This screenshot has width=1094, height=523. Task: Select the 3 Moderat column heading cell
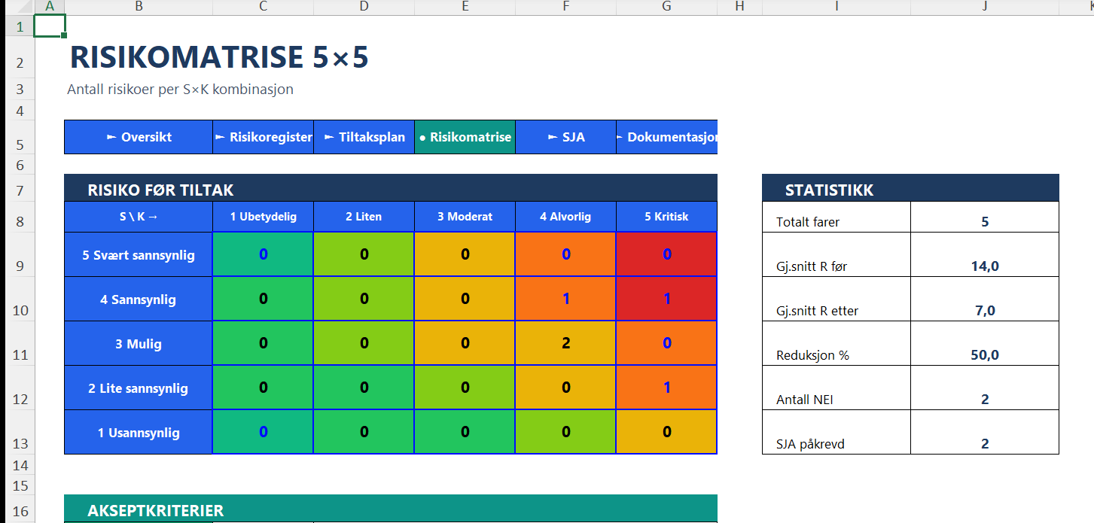point(465,217)
